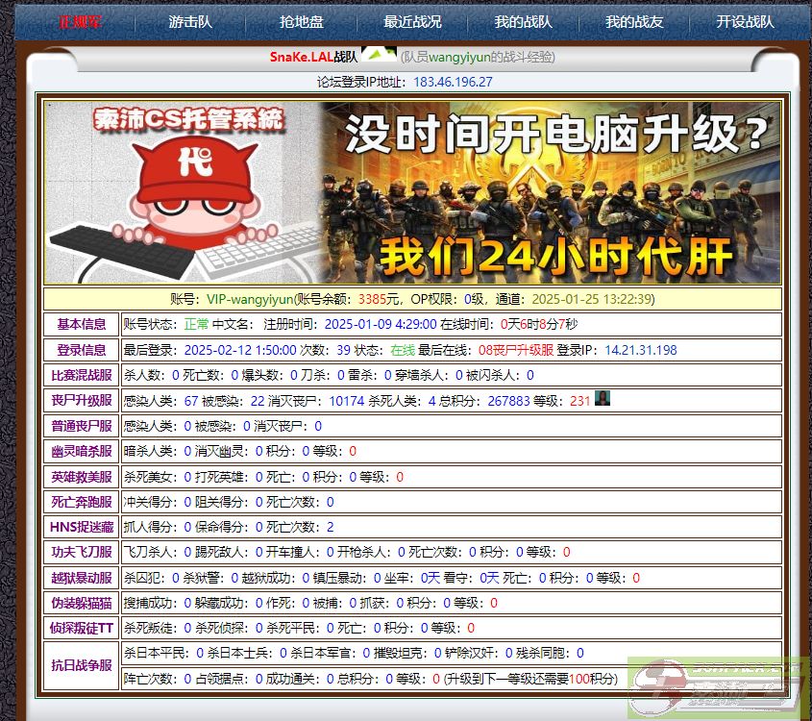The height and width of the screenshot is (721, 812).
Task: Open 我的战友 tab
Action: pos(634,22)
